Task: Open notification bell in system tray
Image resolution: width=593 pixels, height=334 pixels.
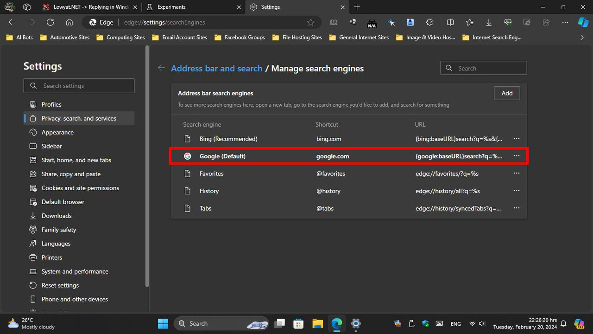Action: click(564, 323)
